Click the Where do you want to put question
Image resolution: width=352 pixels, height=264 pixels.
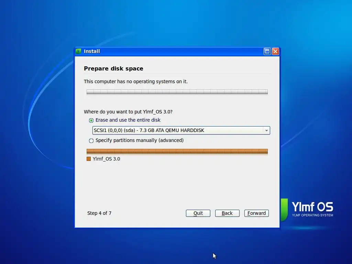coord(128,112)
